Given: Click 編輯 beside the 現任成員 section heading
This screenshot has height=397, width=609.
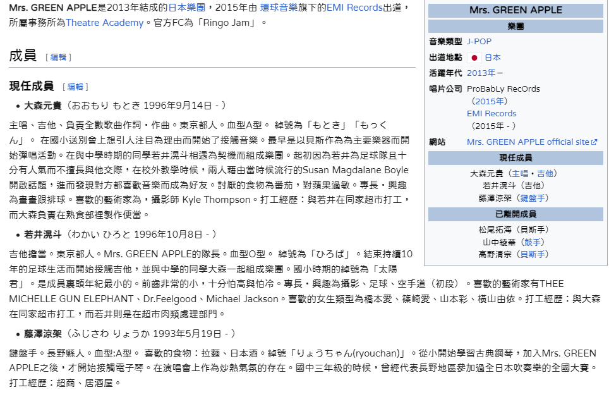Looking at the screenshot, I should tap(75, 87).
